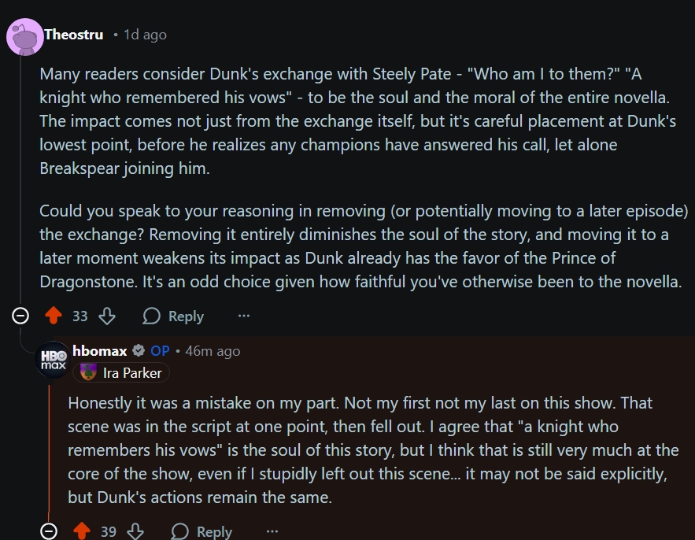Click the "1d ago" timestamp
695x540 pixels.
(x=145, y=35)
